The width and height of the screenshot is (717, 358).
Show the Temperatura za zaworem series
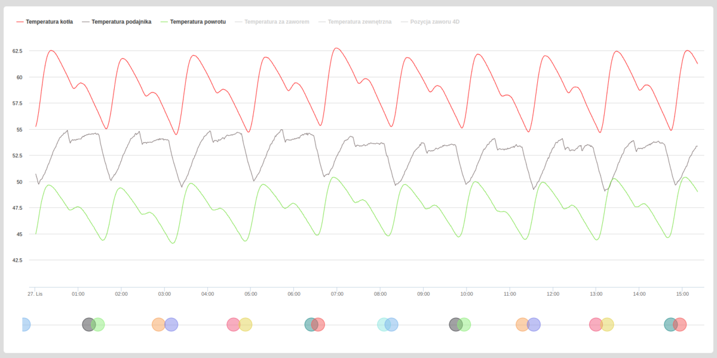coord(277,22)
